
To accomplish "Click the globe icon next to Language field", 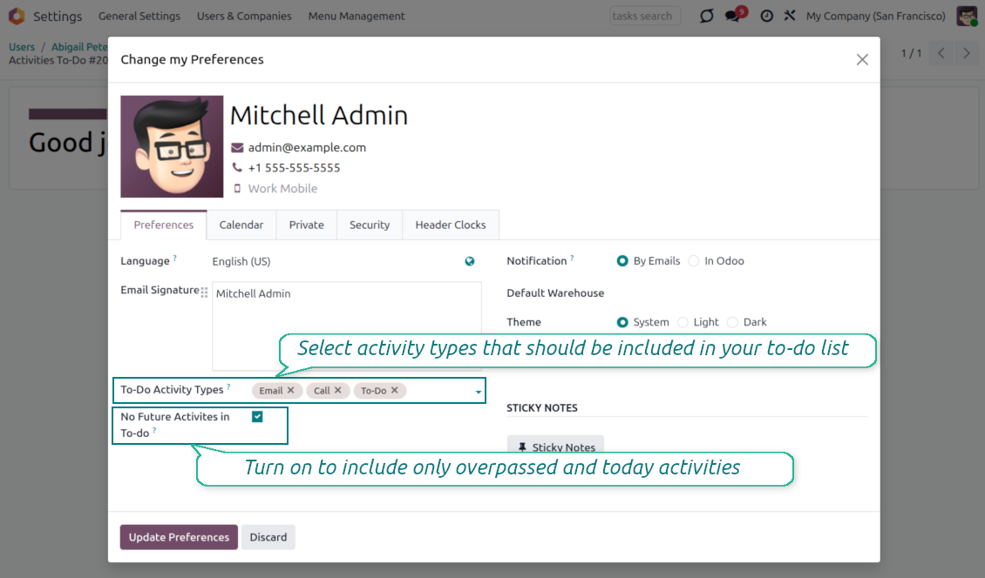I will [x=470, y=261].
